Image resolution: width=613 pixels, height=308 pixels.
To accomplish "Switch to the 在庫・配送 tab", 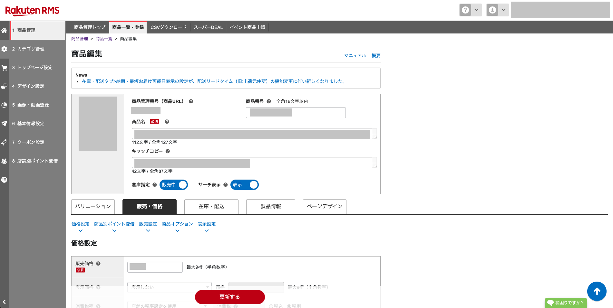I will [x=211, y=206].
